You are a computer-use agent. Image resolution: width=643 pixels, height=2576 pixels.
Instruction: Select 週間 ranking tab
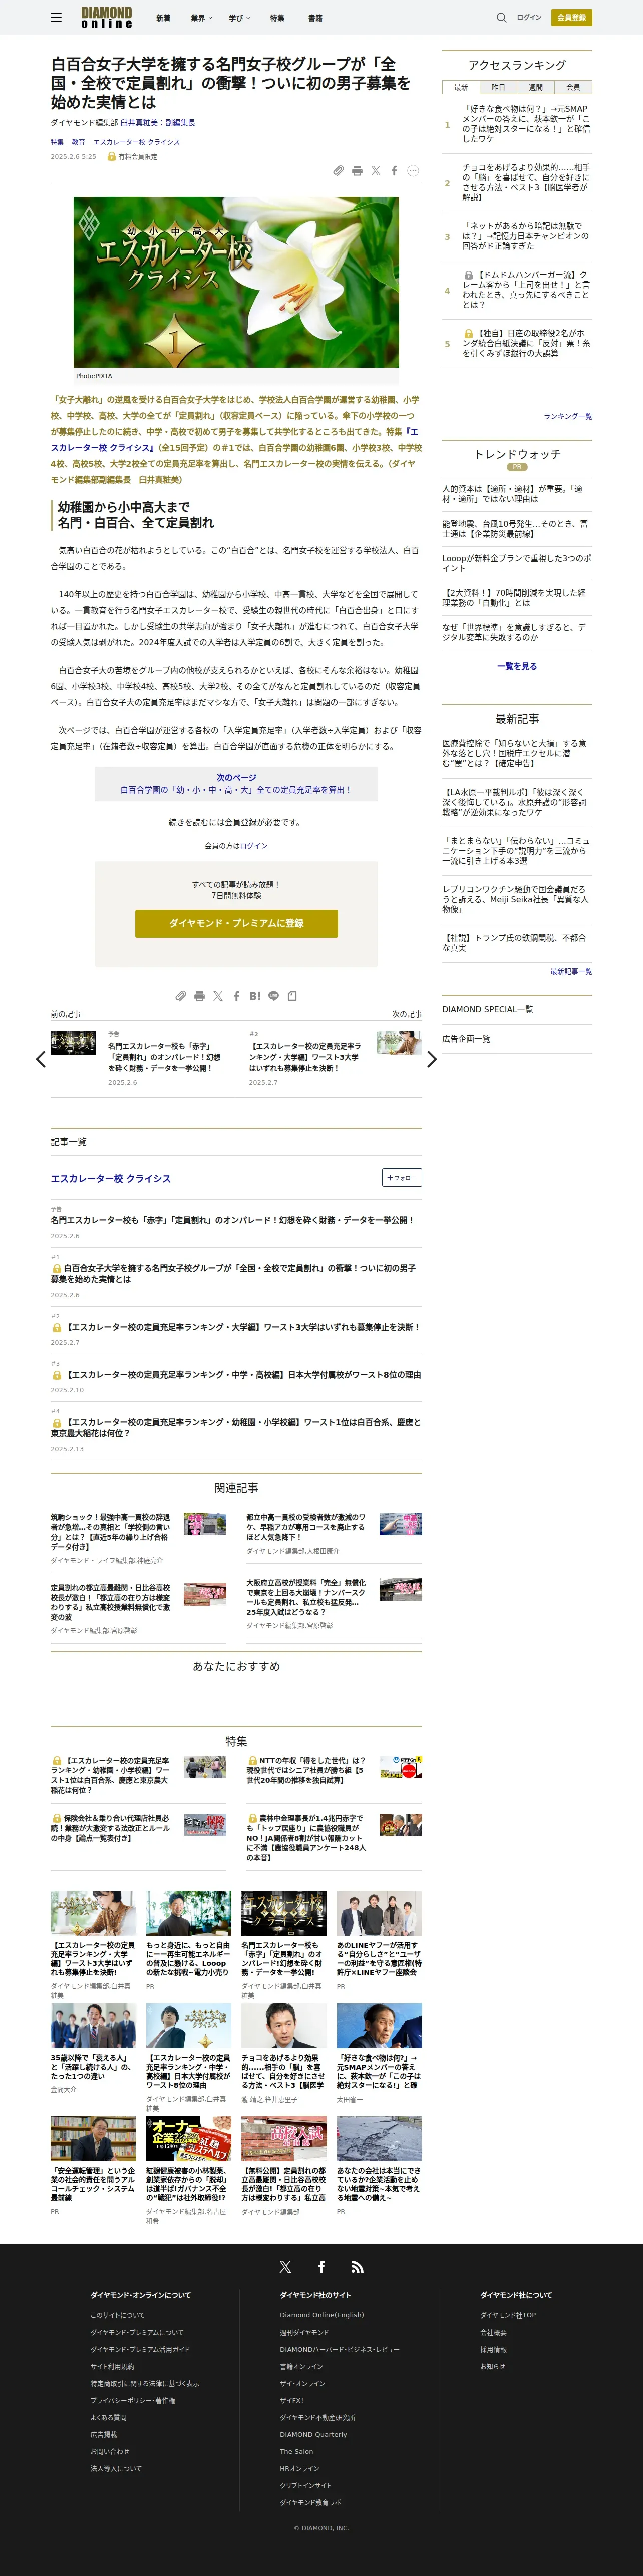[536, 87]
